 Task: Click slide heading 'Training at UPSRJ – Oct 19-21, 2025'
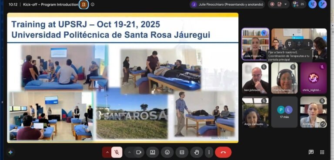pyautogui.click(x=86, y=24)
